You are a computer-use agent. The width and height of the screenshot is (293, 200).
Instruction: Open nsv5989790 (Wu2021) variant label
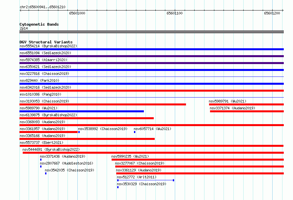tap(39, 108)
